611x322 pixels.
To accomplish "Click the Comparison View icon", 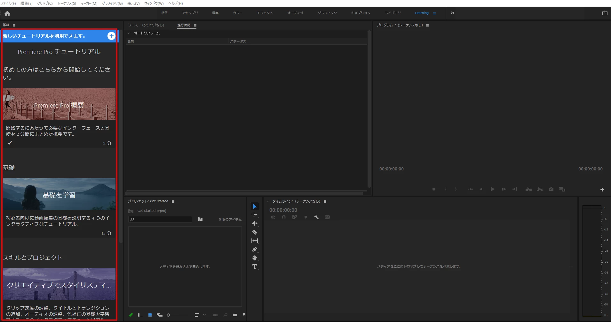I will tap(562, 189).
